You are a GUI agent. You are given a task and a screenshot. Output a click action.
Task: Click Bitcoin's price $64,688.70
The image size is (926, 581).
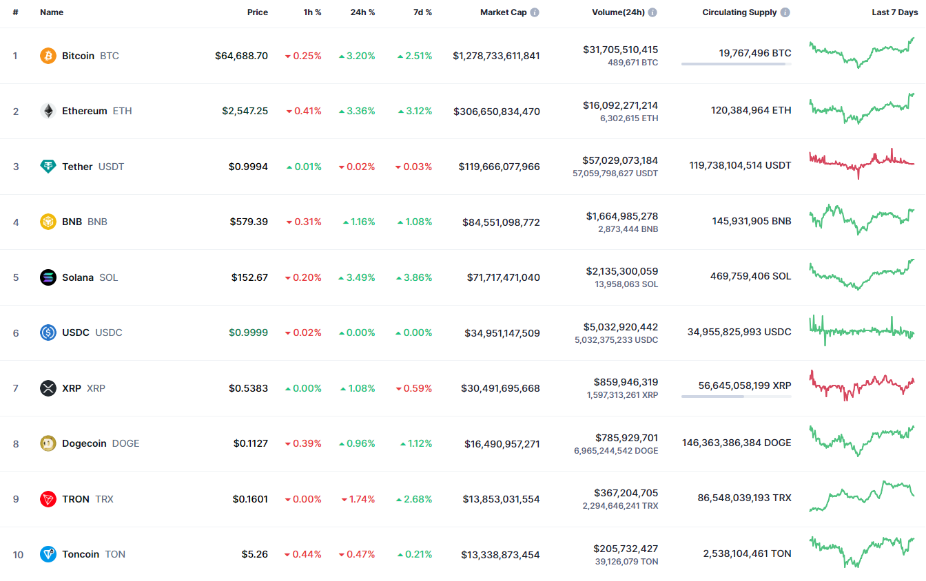coord(241,56)
